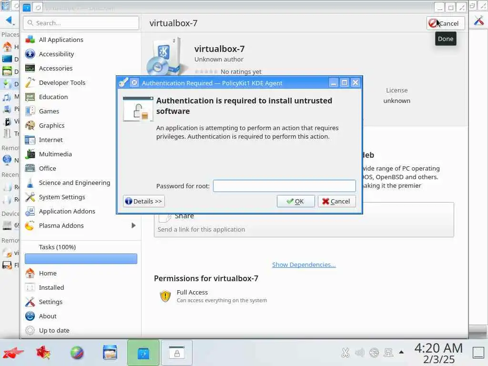Screen dimensions: 488x366
Task: Open the About page
Action: tap(81, 316)
